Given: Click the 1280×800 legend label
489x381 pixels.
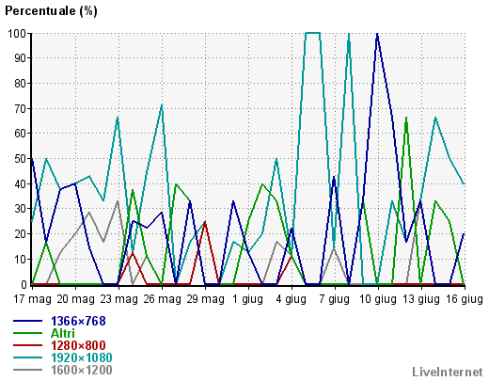Looking at the screenshot, I should point(78,345).
